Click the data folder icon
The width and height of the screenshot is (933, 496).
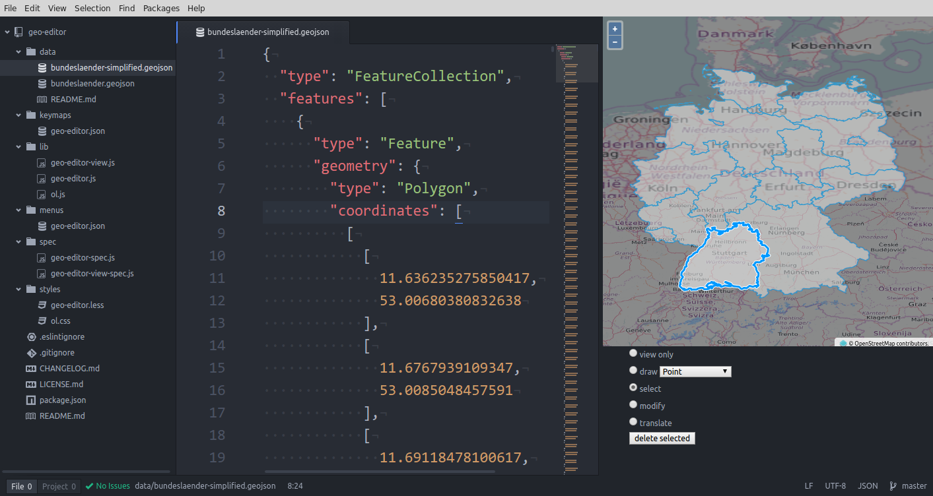tap(31, 51)
